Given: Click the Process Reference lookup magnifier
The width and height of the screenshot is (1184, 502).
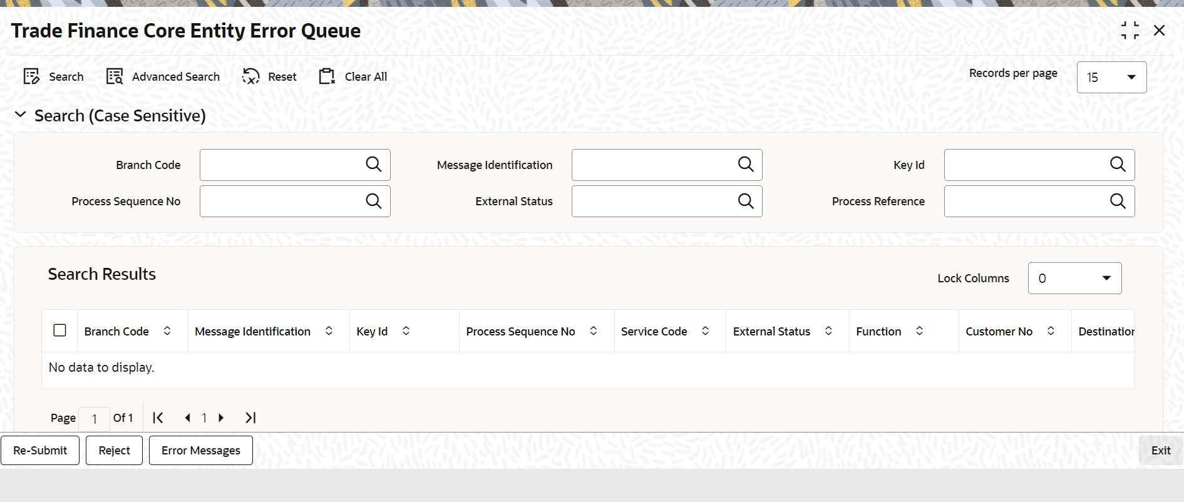Looking at the screenshot, I should 1118,201.
